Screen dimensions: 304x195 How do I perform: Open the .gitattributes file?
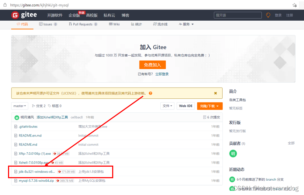pyautogui.click(x=28, y=127)
